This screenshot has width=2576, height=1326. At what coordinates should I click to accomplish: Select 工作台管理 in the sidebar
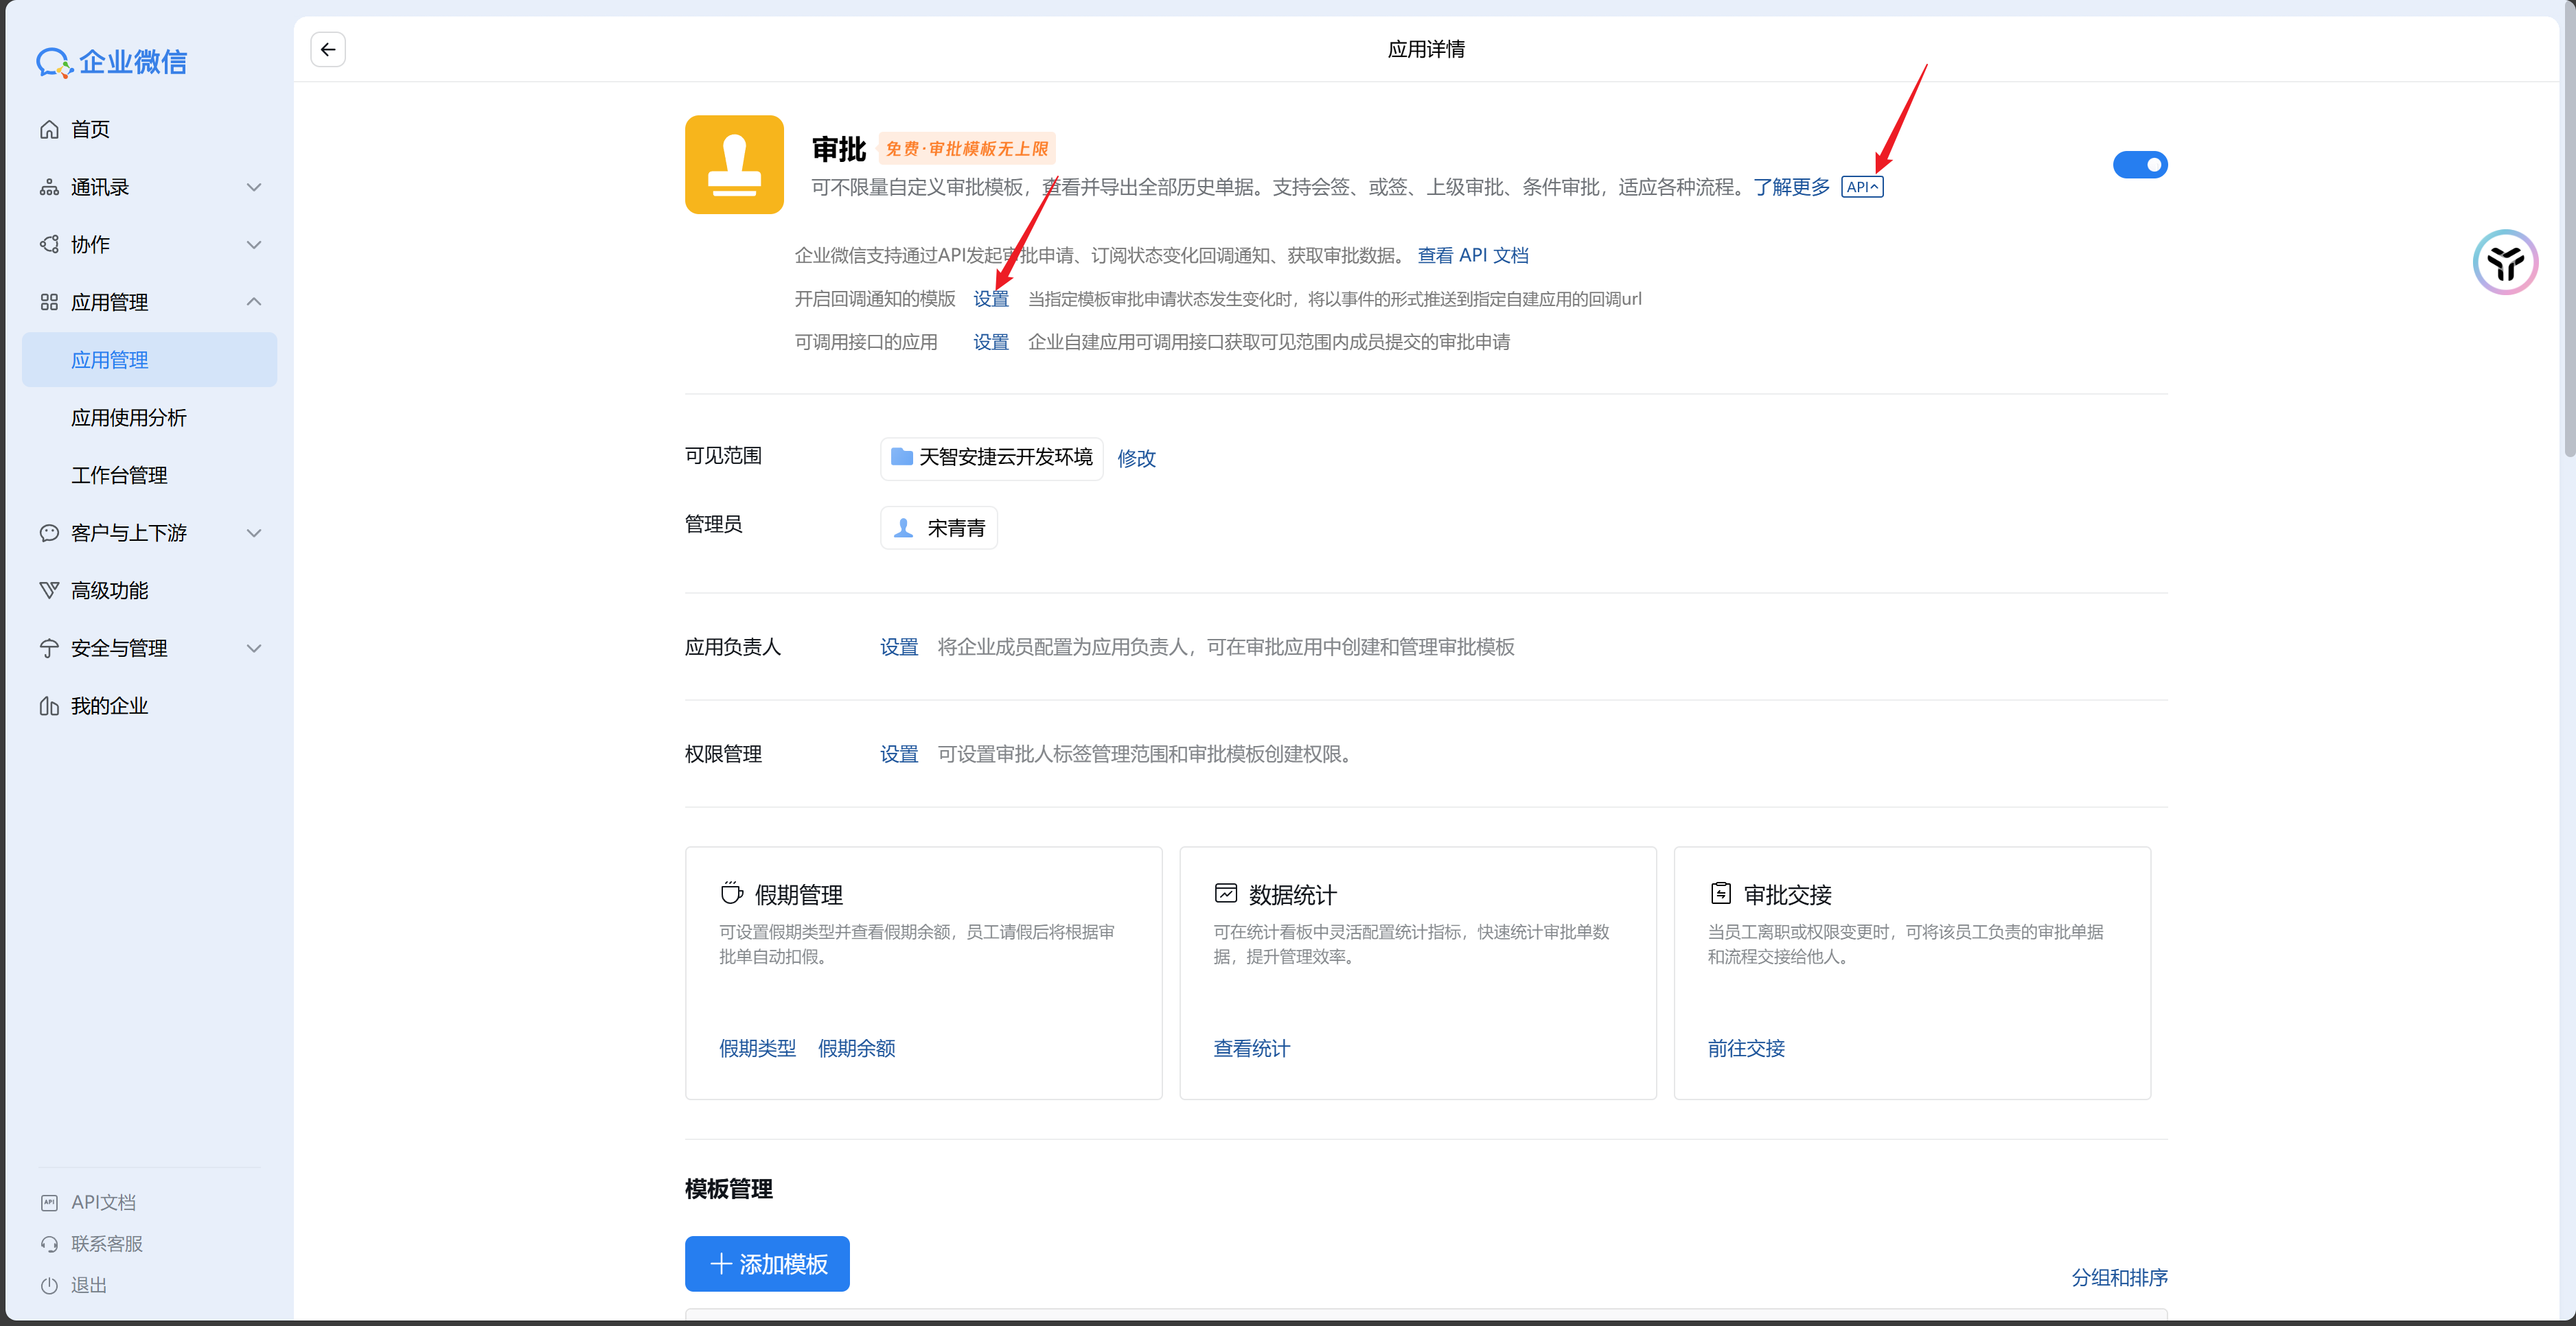(119, 476)
